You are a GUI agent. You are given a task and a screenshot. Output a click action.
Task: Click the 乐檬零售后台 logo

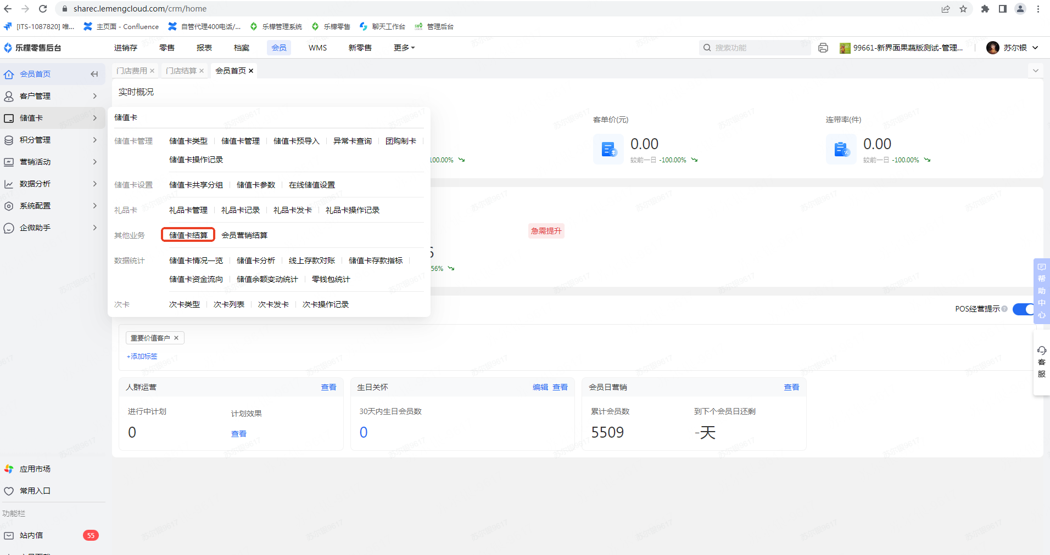(x=32, y=48)
